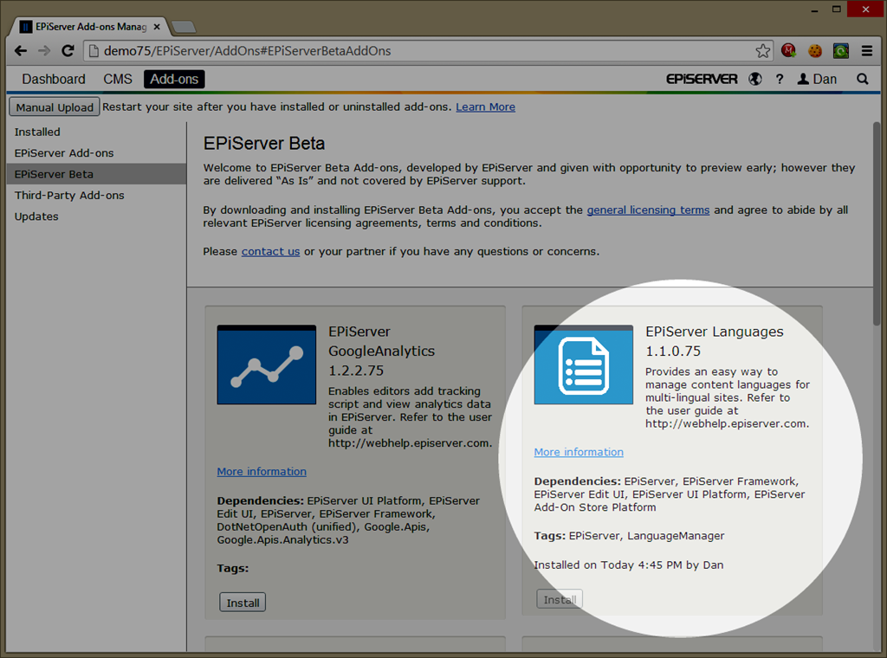Screen dimensions: 887x658
Task: Click the Manual Upload button
Action: pyautogui.click(x=55, y=107)
